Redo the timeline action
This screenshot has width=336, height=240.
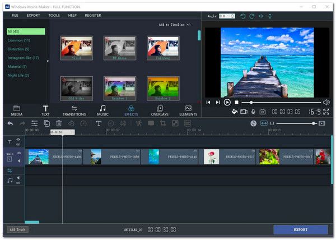[x=22, y=123]
